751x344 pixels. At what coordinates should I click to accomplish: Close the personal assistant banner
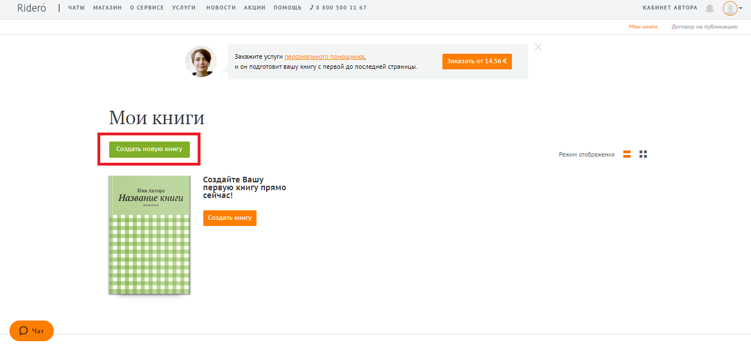(538, 47)
